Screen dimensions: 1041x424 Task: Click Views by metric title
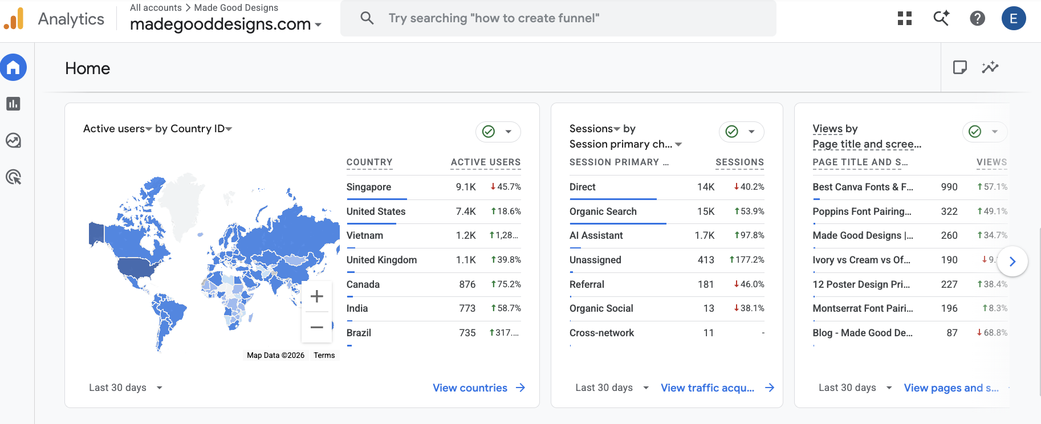coord(828,129)
